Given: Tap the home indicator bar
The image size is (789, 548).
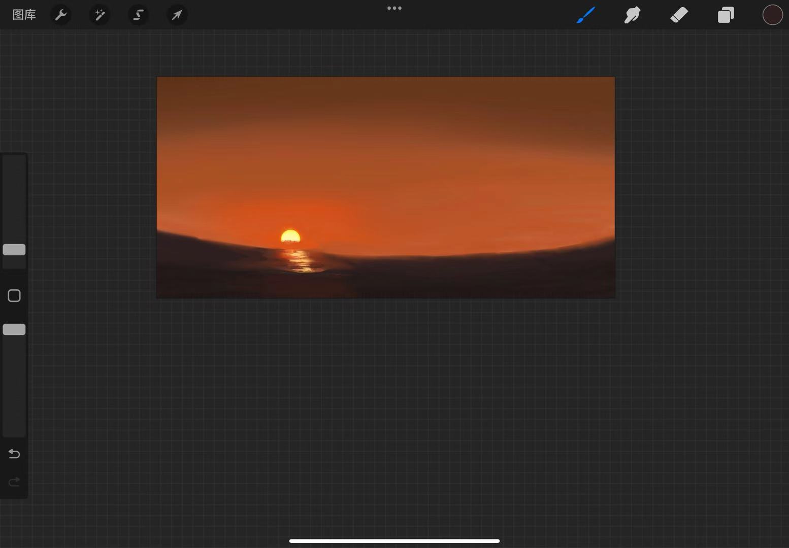Looking at the screenshot, I should pyautogui.click(x=394, y=541).
